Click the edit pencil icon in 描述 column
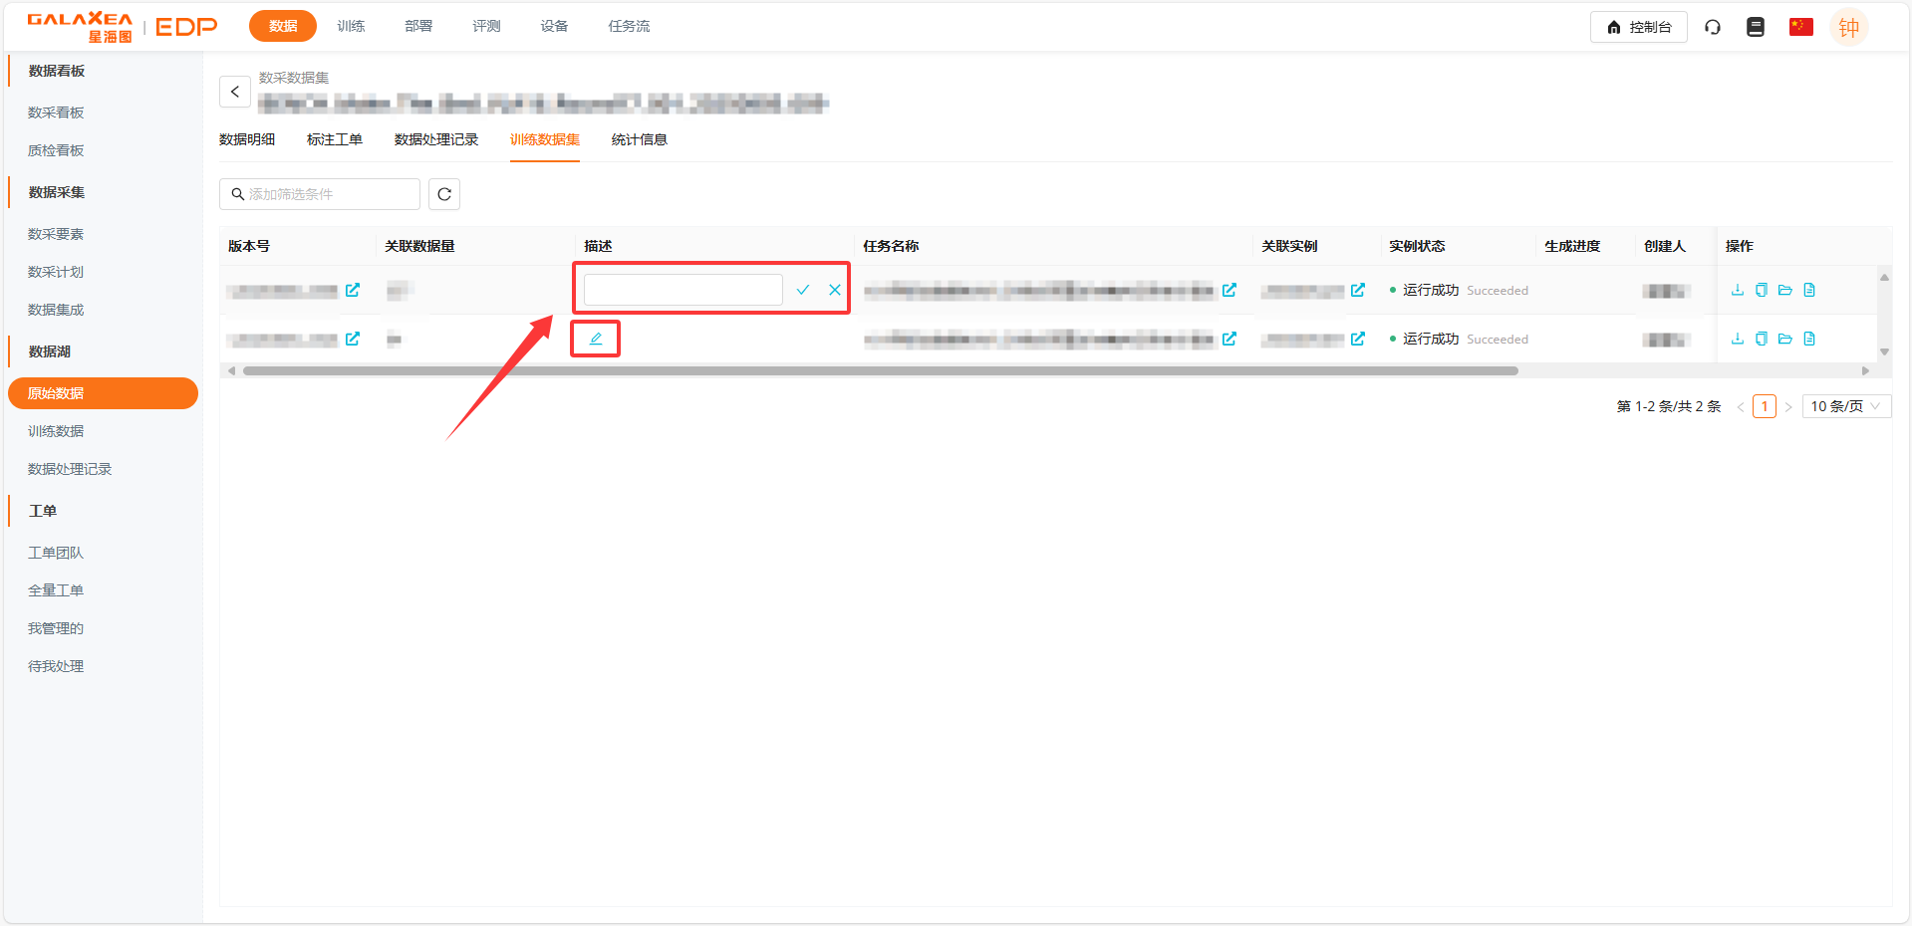This screenshot has width=1912, height=926. pyautogui.click(x=596, y=339)
